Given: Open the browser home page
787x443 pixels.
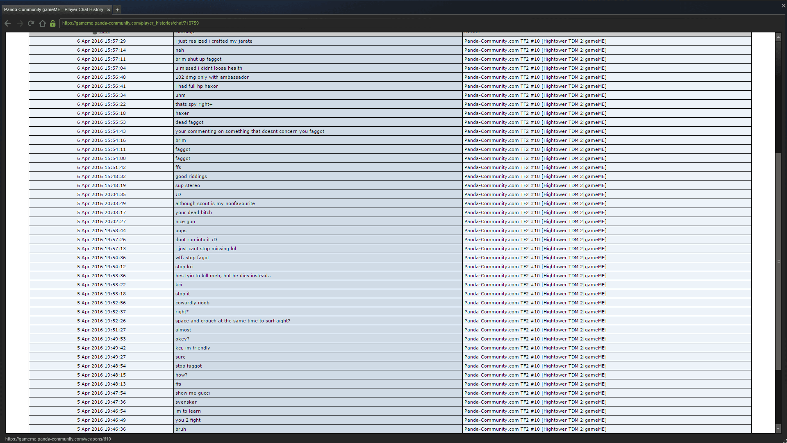Looking at the screenshot, I should 42,23.
